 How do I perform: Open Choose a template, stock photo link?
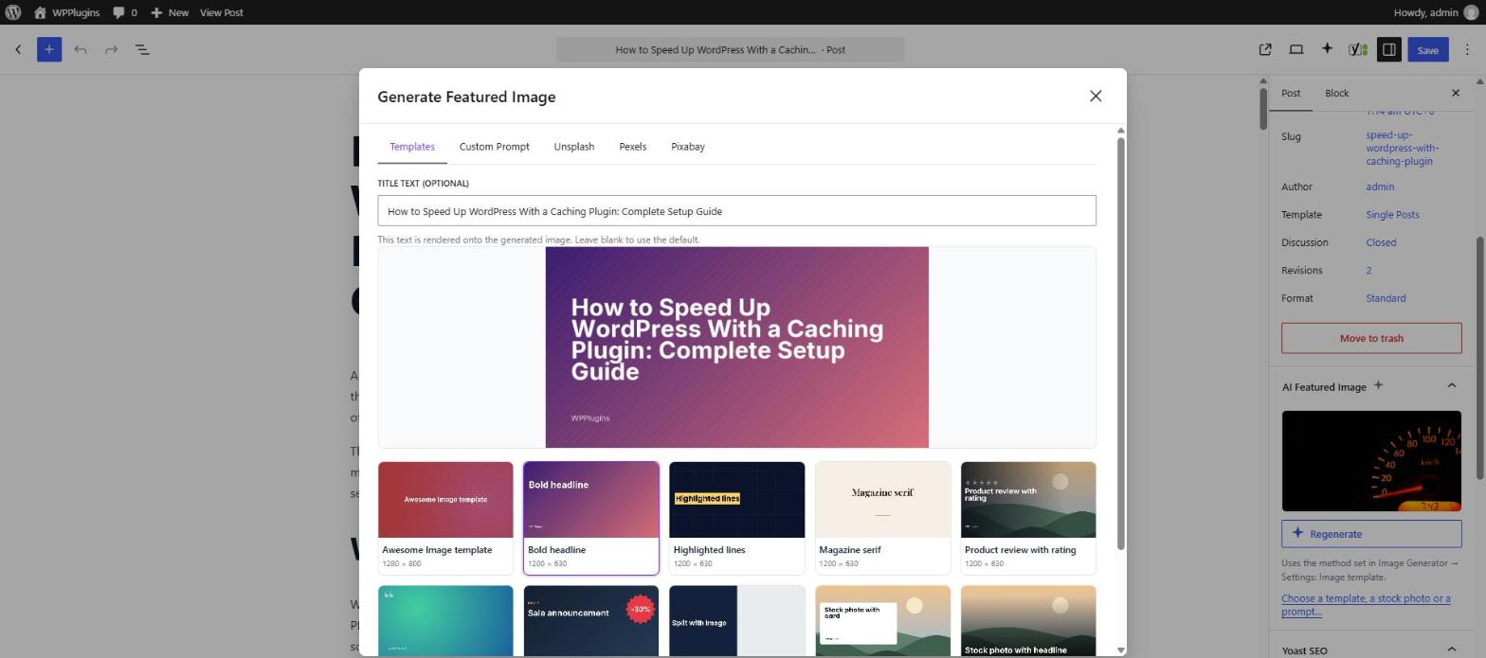click(x=1366, y=605)
